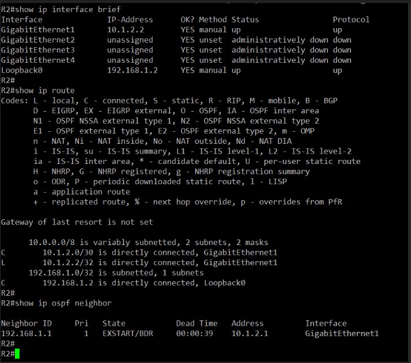411x363 pixels.
Task: Click the 'Neighbor ID' column header
Action: pyautogui.click(x=26, y=323)
